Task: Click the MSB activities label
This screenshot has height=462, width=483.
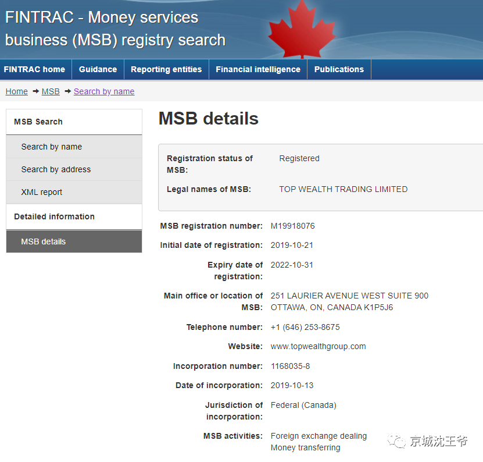Action: [x=233, y=436]
